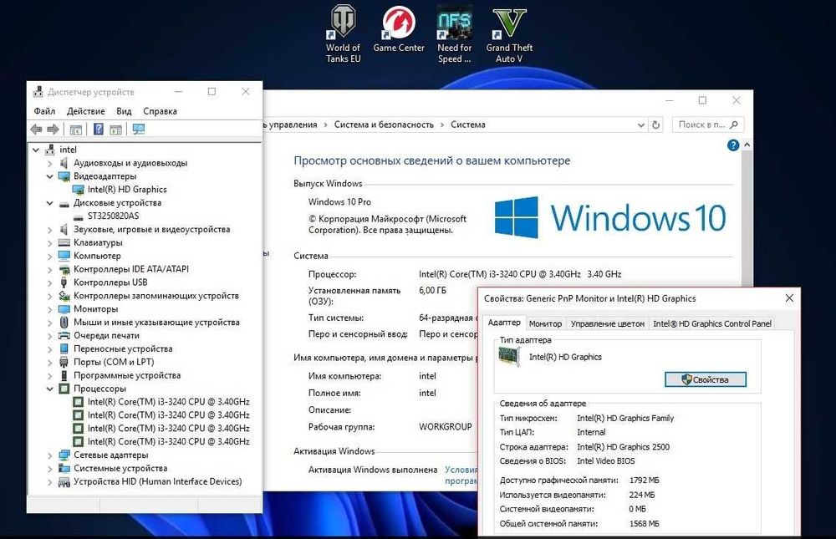Click the System window scroll up arrow

747,145
